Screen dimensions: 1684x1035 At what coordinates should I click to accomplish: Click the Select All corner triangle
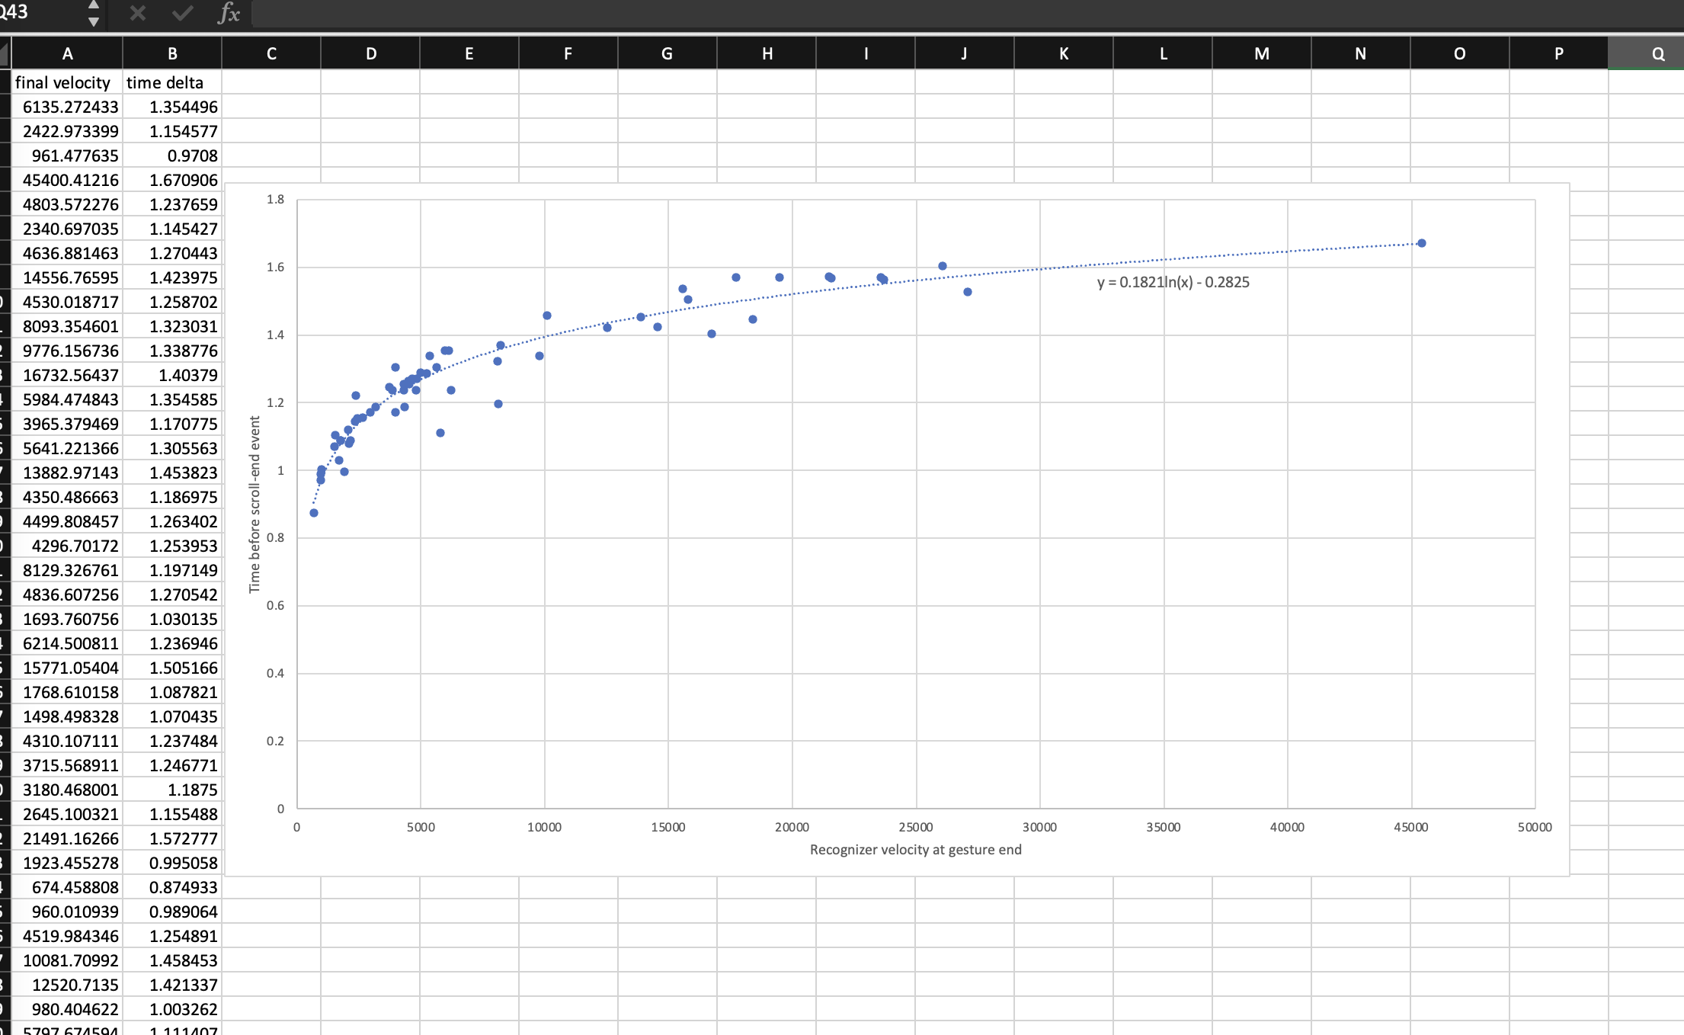(5, 53)
